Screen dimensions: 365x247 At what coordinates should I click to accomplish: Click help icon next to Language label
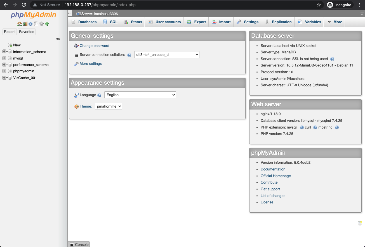99,95
